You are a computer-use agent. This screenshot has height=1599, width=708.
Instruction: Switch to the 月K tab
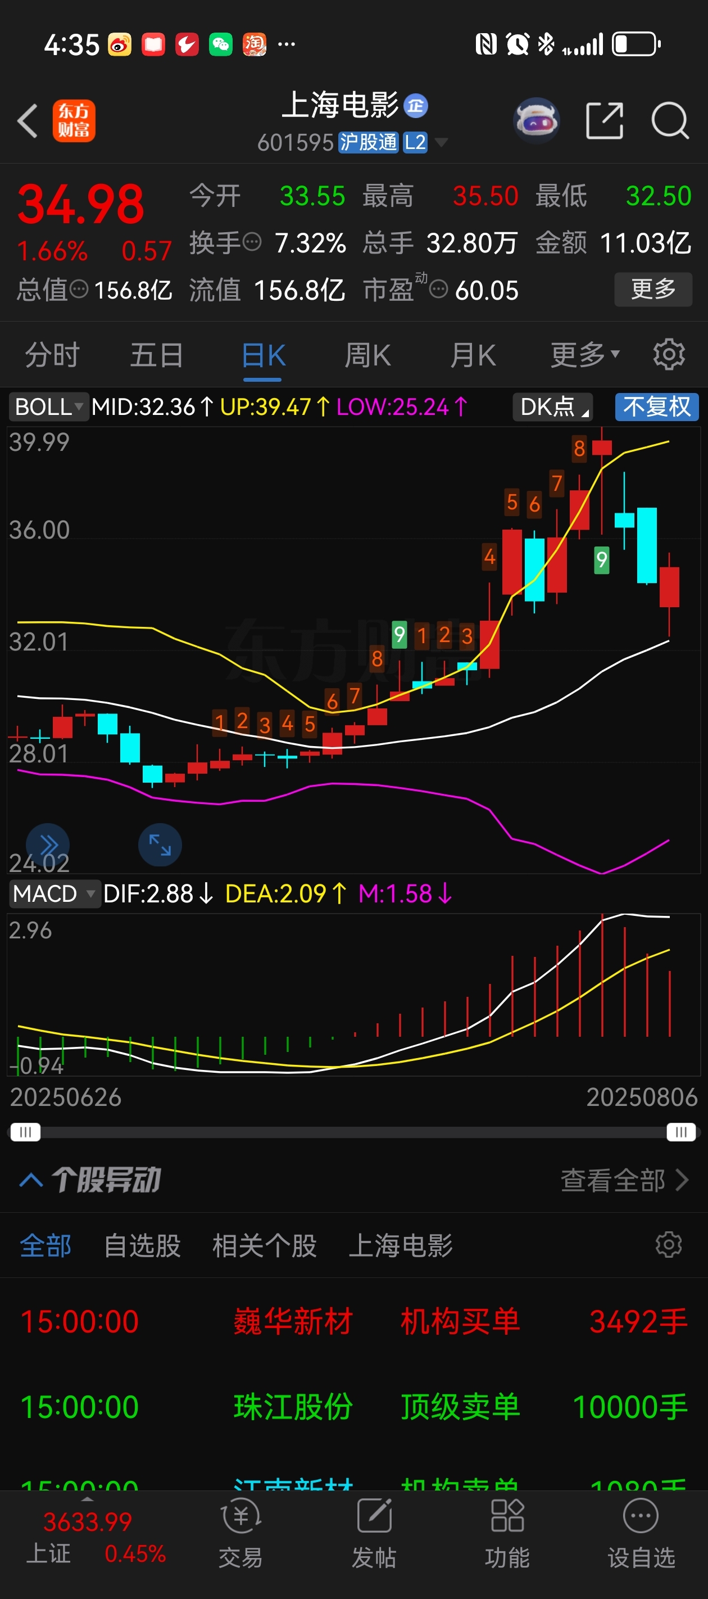[473, 356]
